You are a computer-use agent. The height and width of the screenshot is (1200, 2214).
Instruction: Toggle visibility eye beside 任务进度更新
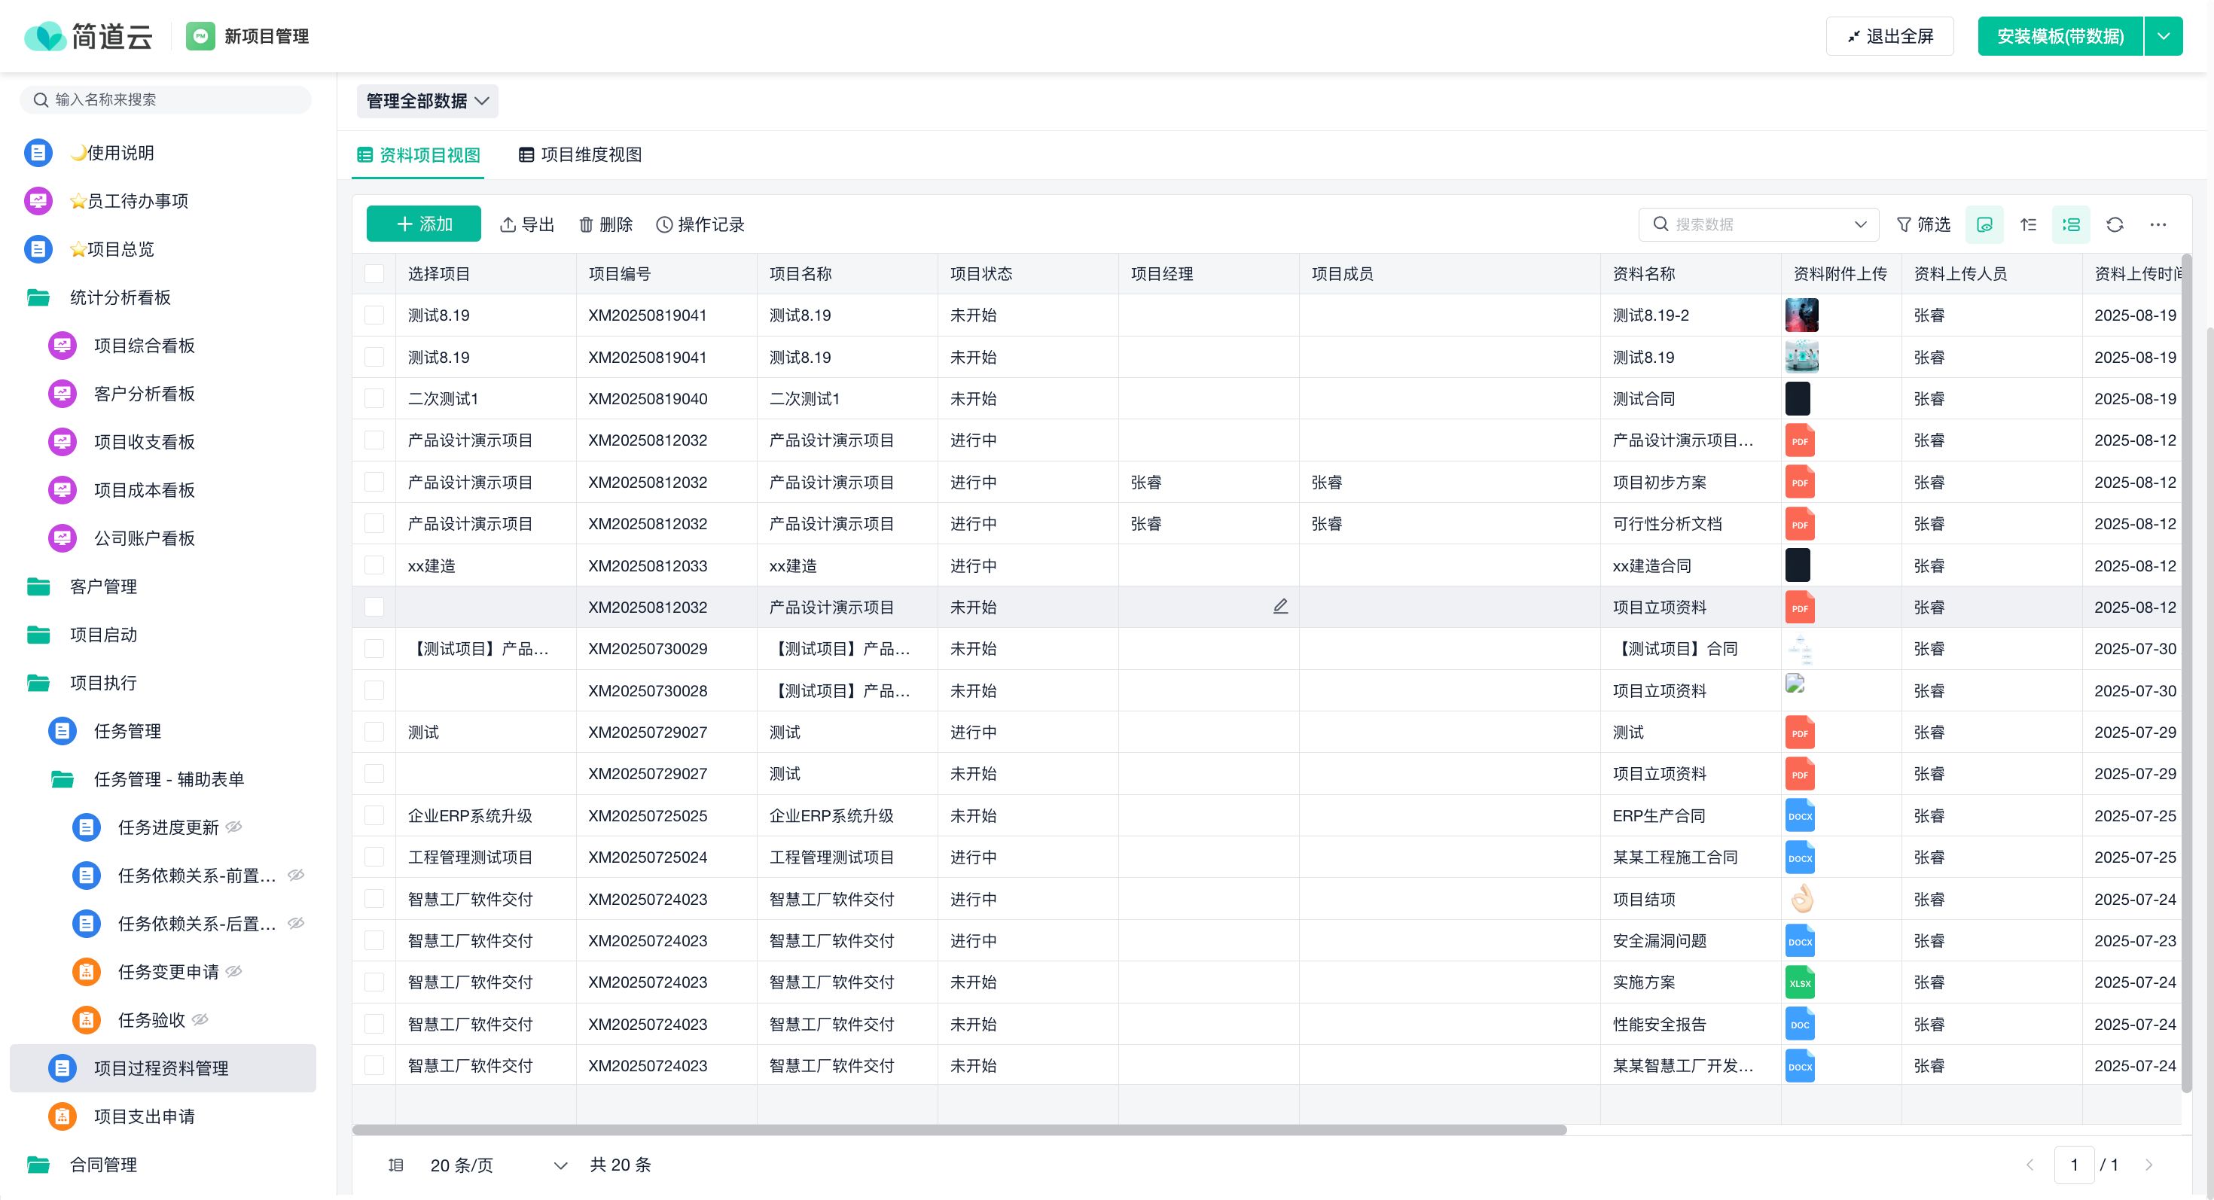(x=233, y=827)
